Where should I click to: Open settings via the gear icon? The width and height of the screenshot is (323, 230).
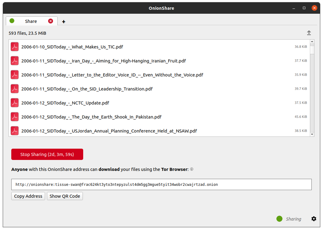[x=314, y=219]
